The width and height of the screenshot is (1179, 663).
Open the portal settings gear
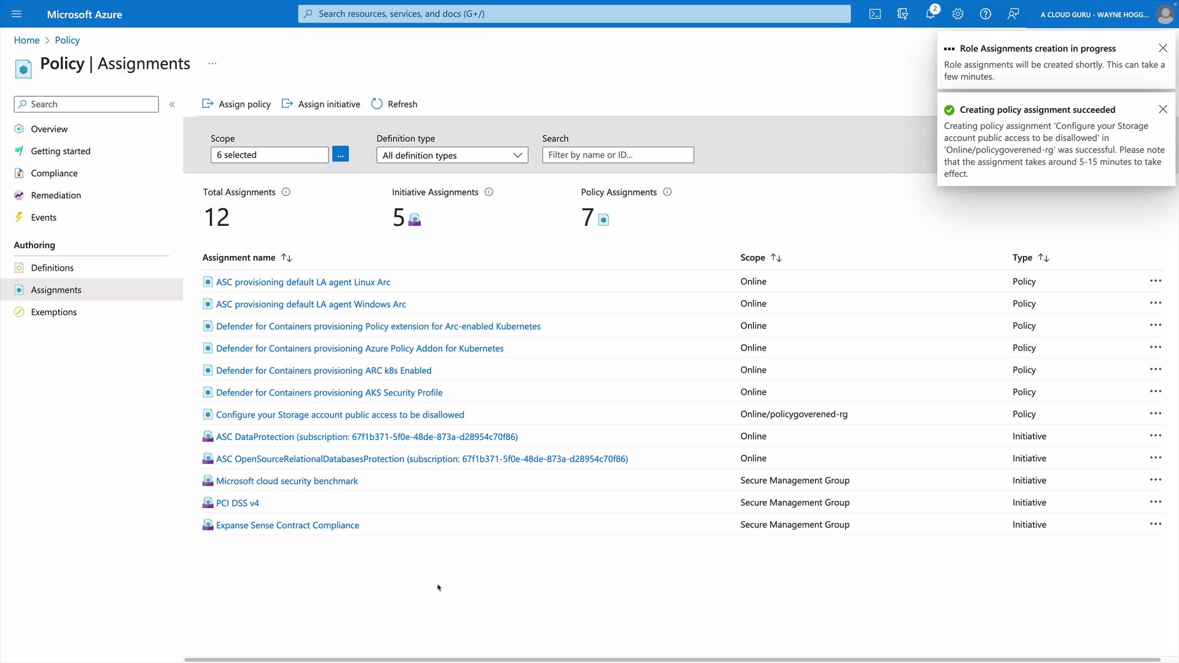[x=958, y=14]
